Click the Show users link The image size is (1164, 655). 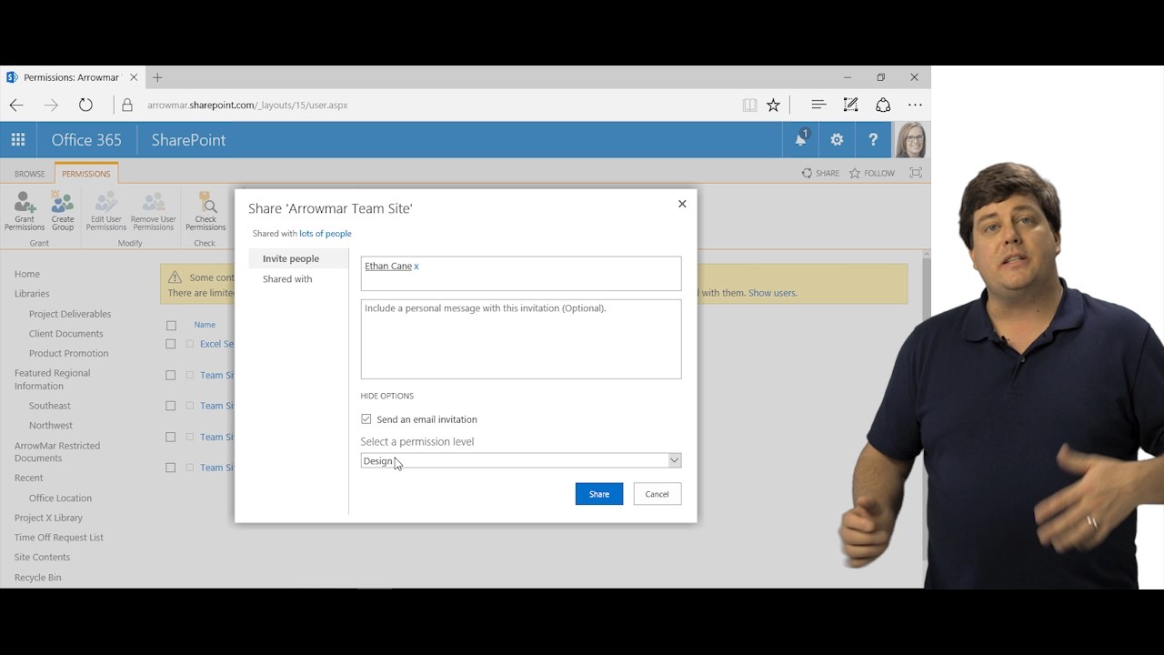tap(773, 293)
